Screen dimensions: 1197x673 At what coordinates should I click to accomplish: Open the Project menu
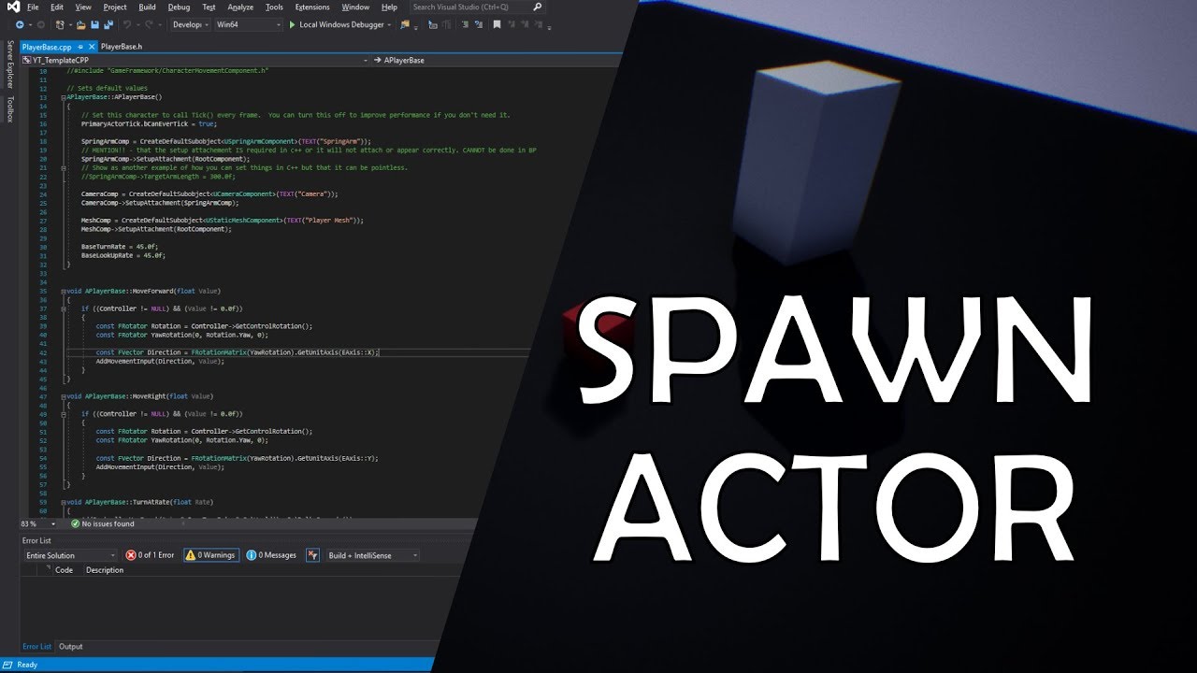tap(115, 7)
